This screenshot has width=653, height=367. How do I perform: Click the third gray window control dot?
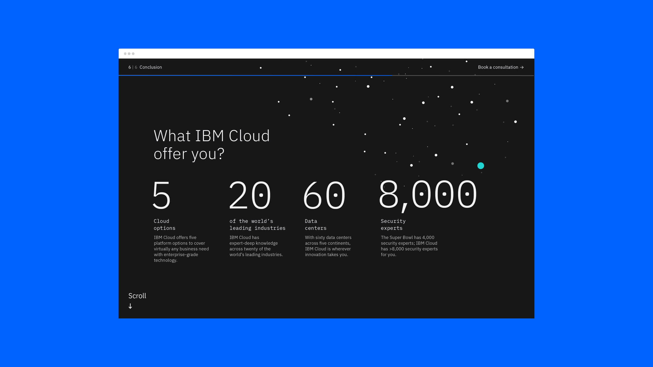133,54
